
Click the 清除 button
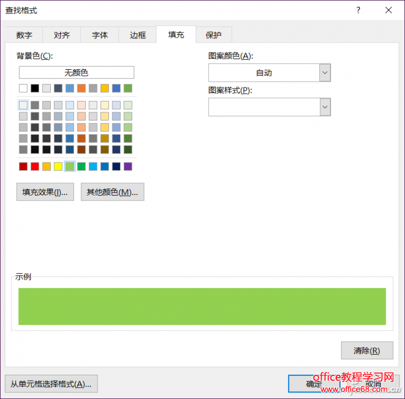point(367,351)
